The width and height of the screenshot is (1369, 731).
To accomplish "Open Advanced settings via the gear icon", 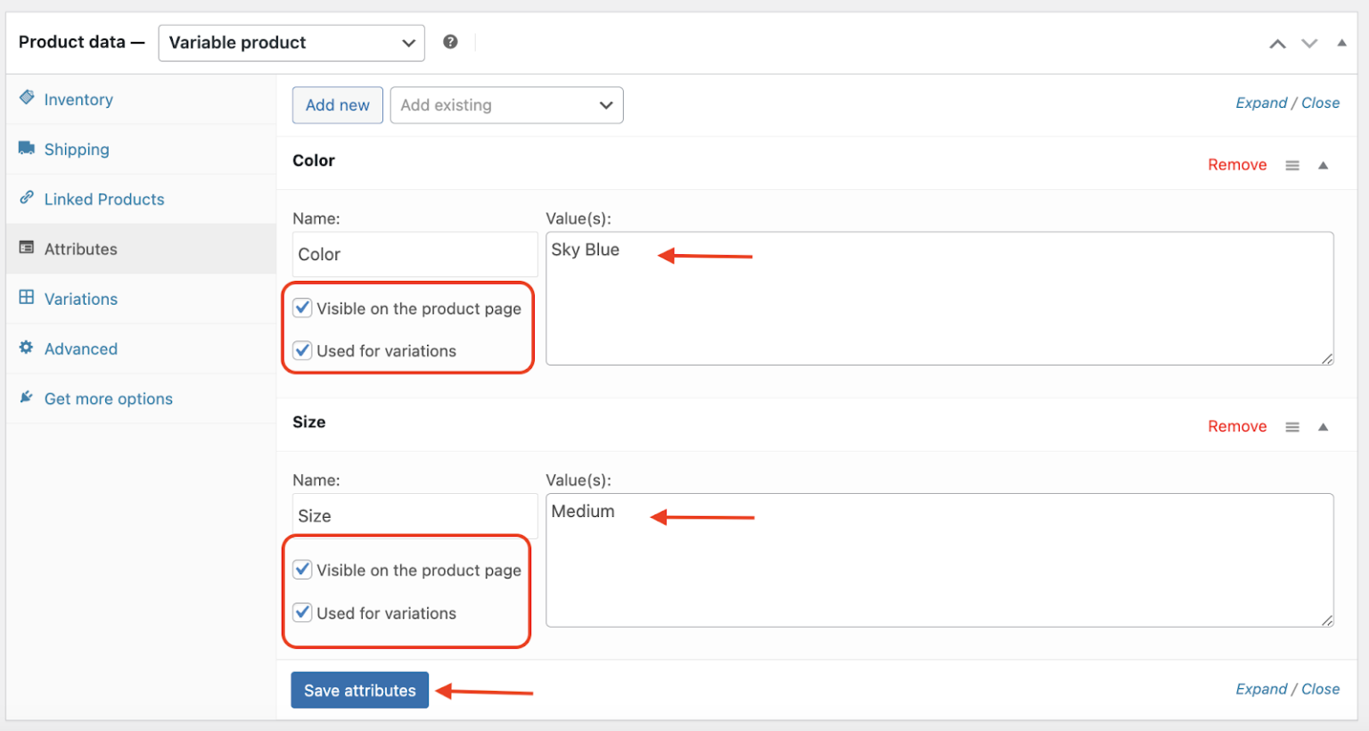I will 27,349.
